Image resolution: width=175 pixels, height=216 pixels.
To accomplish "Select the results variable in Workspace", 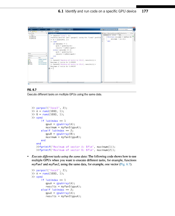I will coord(30,64).
